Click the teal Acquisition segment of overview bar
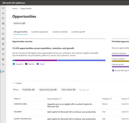 [13, 60]
